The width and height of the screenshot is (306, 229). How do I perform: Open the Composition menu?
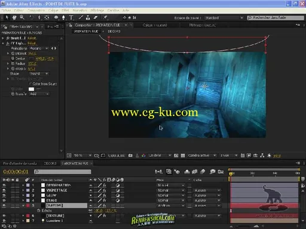point(36,10)
